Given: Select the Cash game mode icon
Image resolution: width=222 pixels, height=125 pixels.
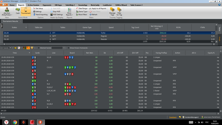Looking at the screenshot, I should (17, 11).
